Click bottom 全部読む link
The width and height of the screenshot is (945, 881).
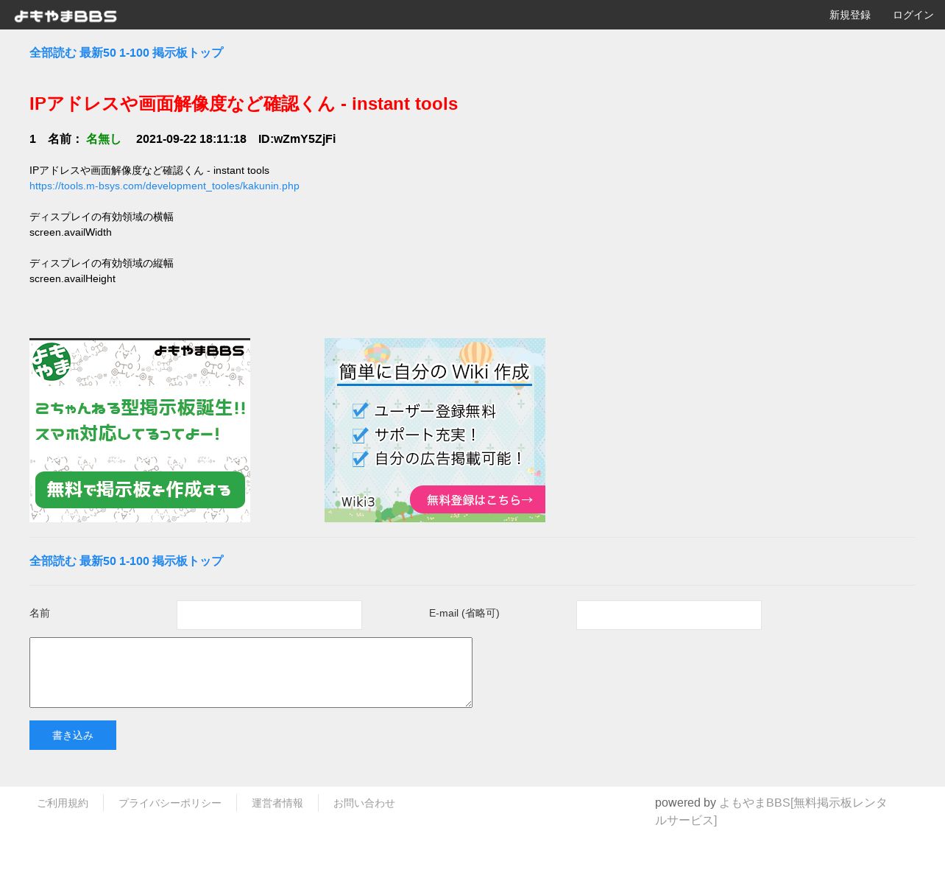[53, 561]
